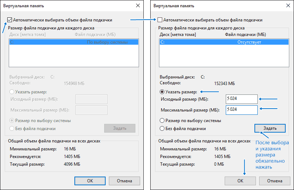Select 'Размер по выбору системы' in right dialog
294x190 pixels.
point(162,121)
